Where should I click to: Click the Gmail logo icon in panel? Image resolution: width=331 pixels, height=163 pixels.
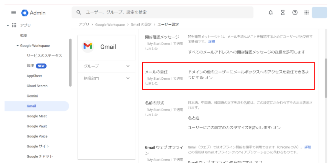88,46
